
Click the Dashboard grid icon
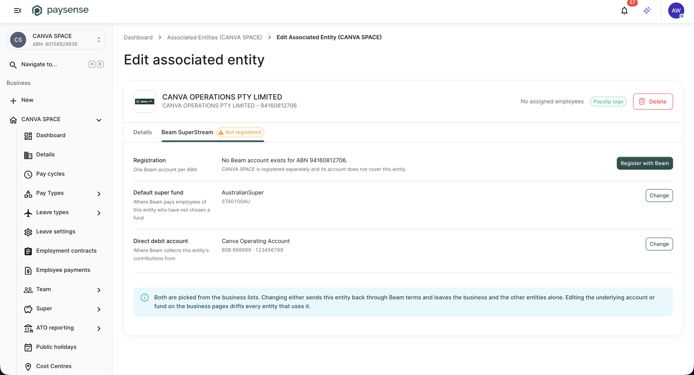pyautogui.click(x=28, y=136)
